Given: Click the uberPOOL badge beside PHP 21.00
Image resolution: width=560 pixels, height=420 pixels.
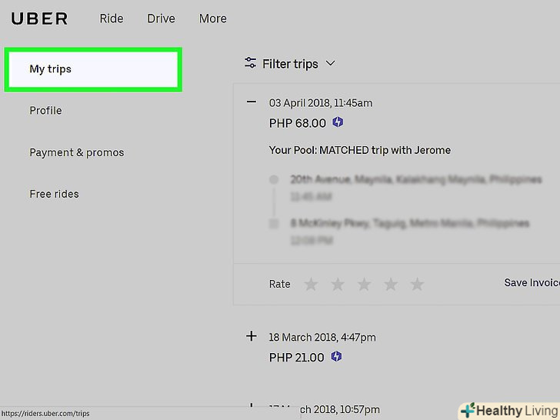Looking at the screenshot, I should [336, 356].
